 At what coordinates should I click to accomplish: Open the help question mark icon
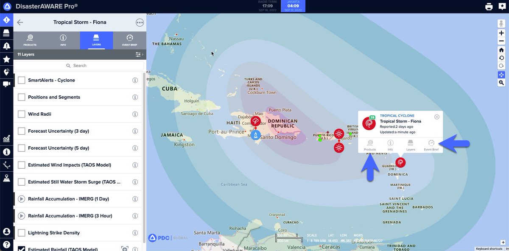point(6,245)
